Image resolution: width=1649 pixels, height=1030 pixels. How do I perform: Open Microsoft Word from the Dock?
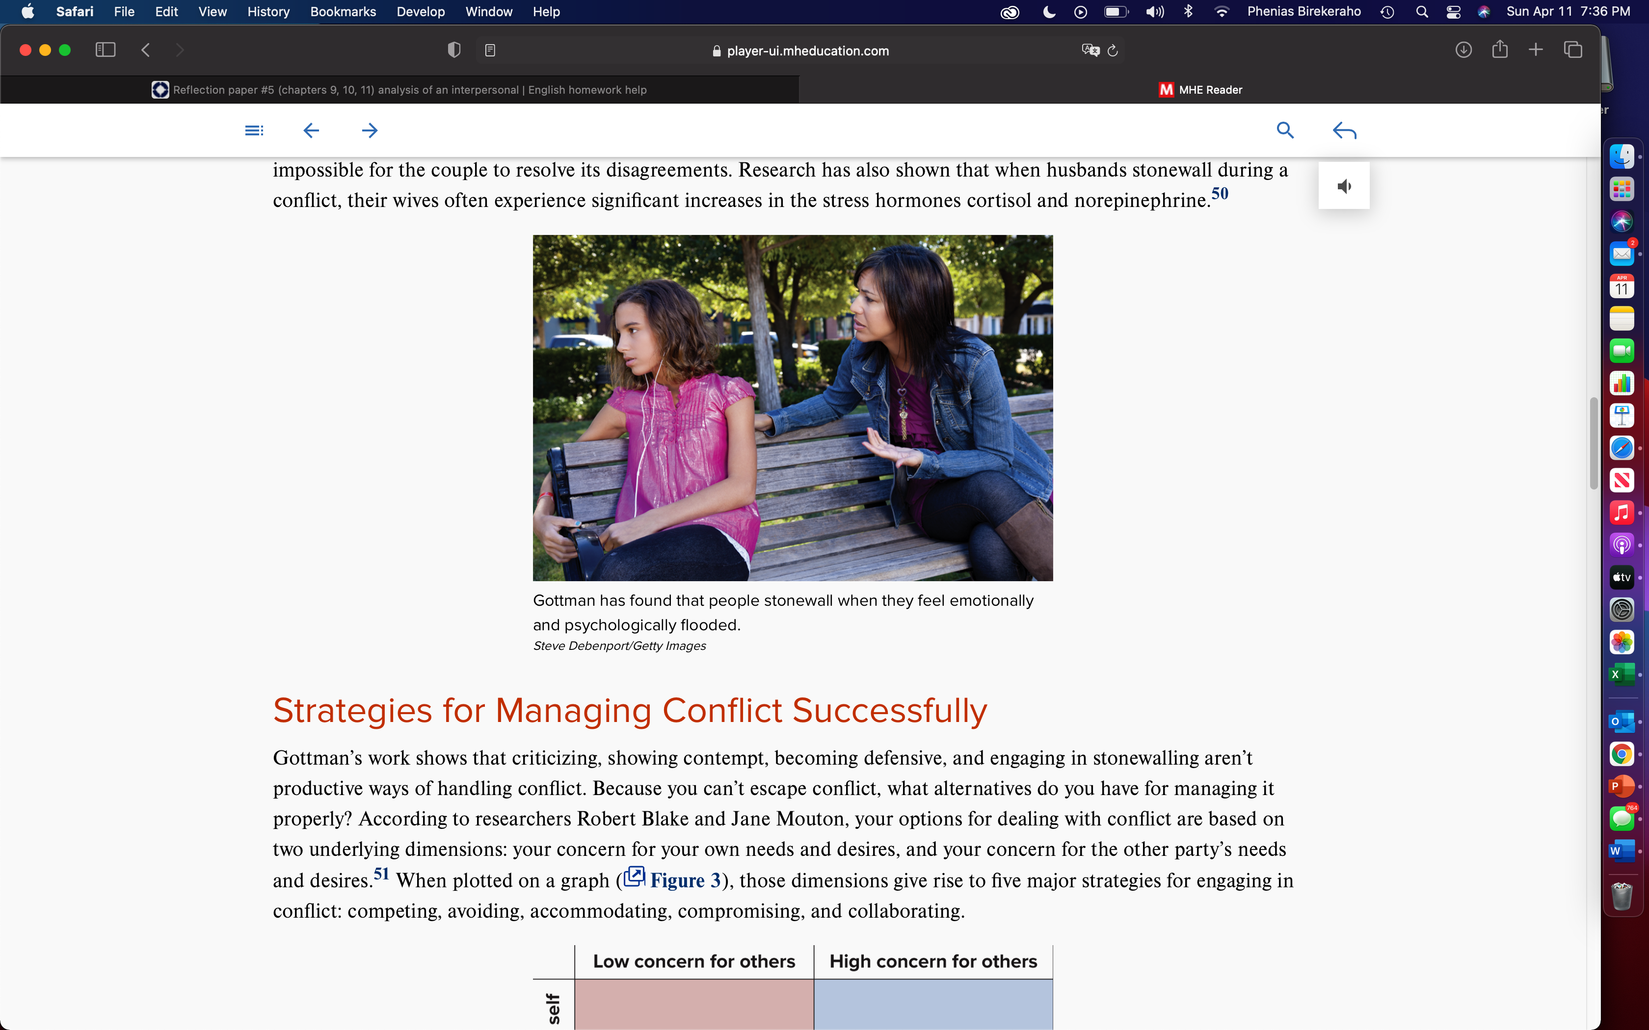(1622, 851)
